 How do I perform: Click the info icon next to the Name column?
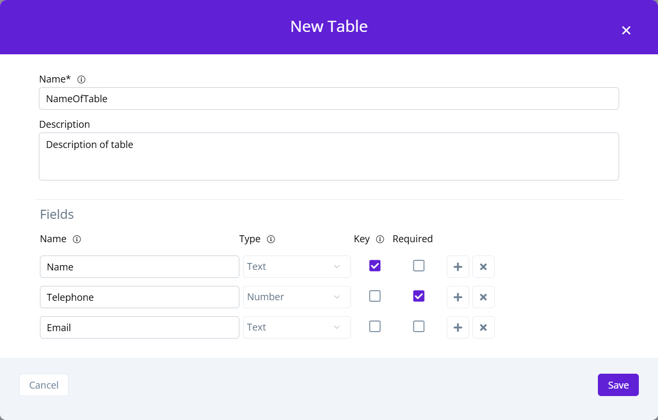tap(77, 239)
